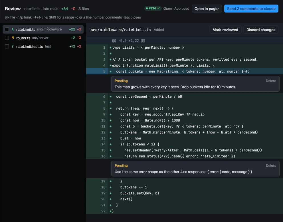The width and height of the screenshot is (283, 222).
Task: Click the keyboard shortcuts hint line
Action: tap(73, 17)
